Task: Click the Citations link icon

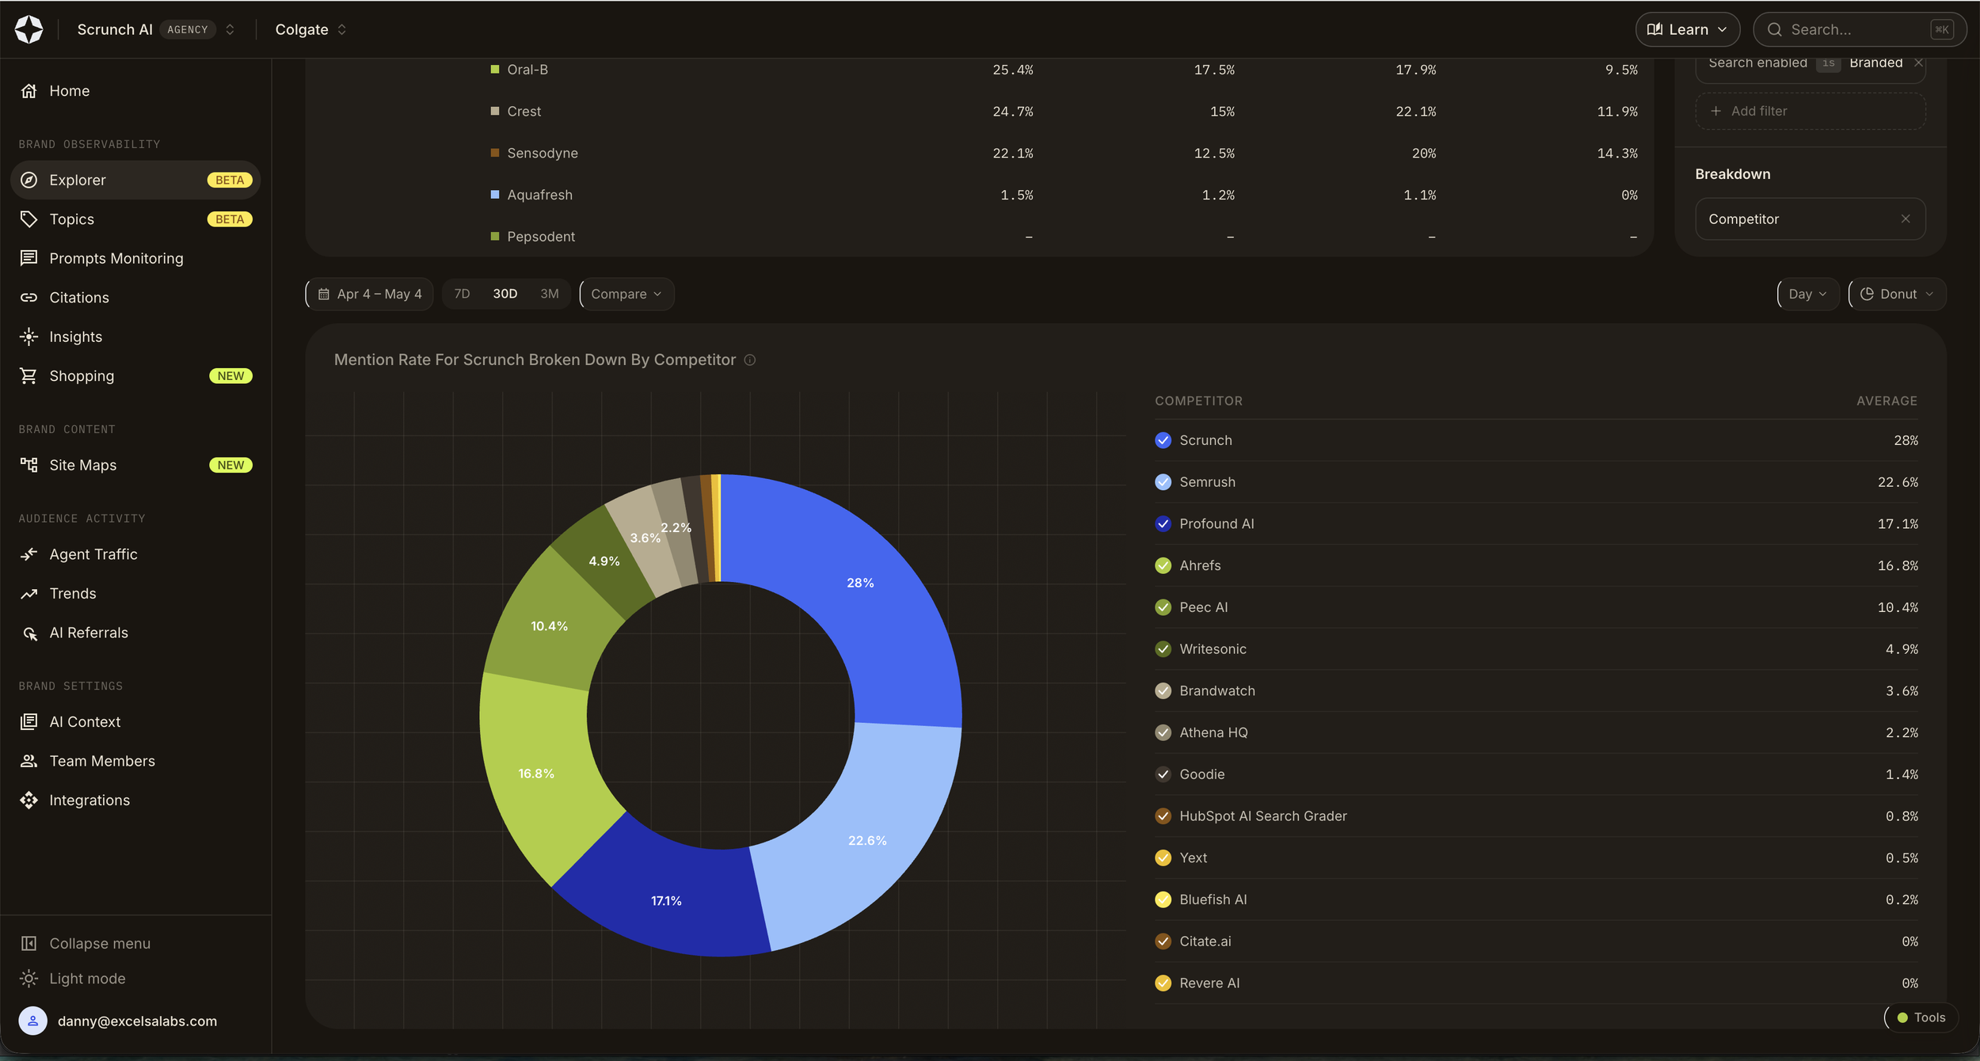Action: (29, 298)
